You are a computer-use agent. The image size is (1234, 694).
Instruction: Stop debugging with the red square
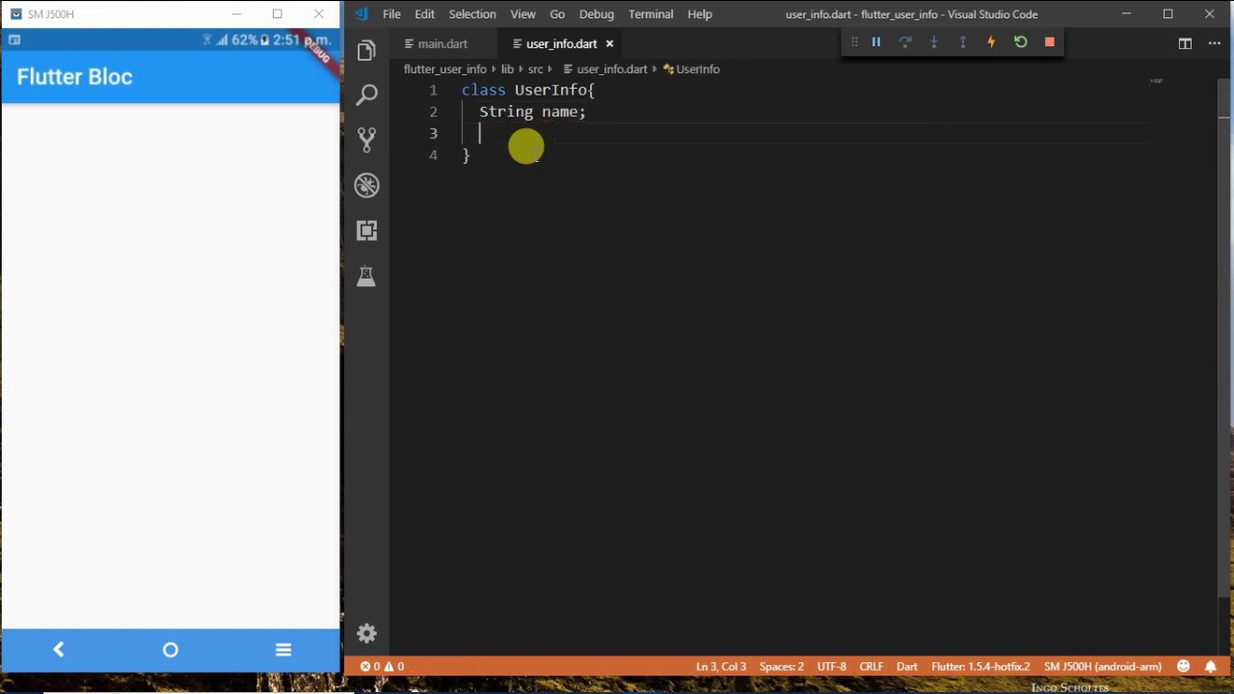click(1049, 42)
